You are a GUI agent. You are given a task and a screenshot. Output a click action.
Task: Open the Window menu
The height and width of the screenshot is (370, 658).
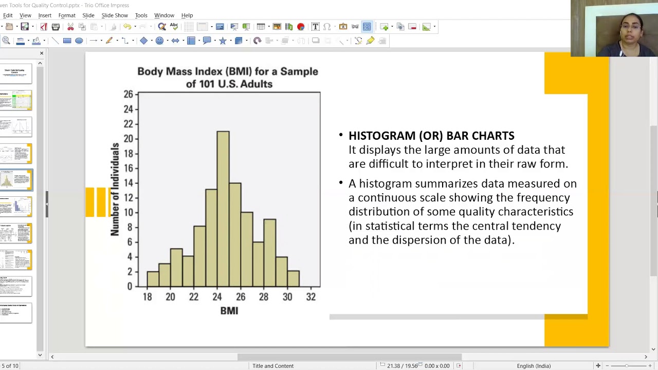tap(164, 15)
